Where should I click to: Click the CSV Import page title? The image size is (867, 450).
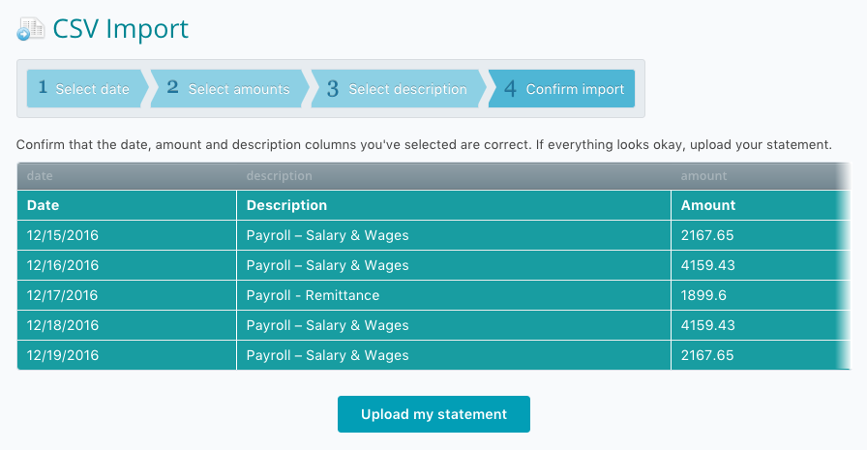coord(121,29)
